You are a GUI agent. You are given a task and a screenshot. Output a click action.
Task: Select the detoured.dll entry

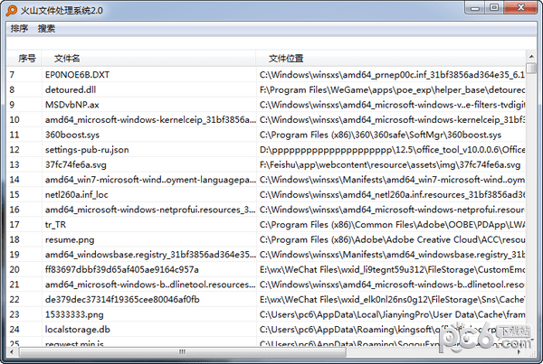point(70,90)
